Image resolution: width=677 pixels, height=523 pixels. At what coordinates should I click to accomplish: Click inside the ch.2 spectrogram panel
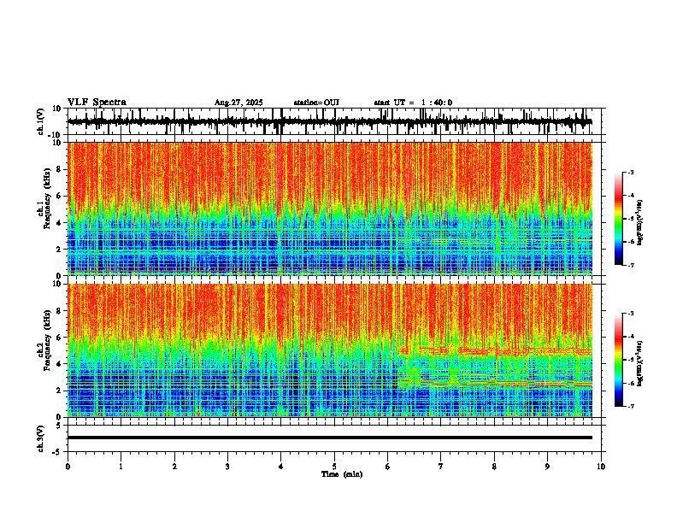click(x=330, y=350)
